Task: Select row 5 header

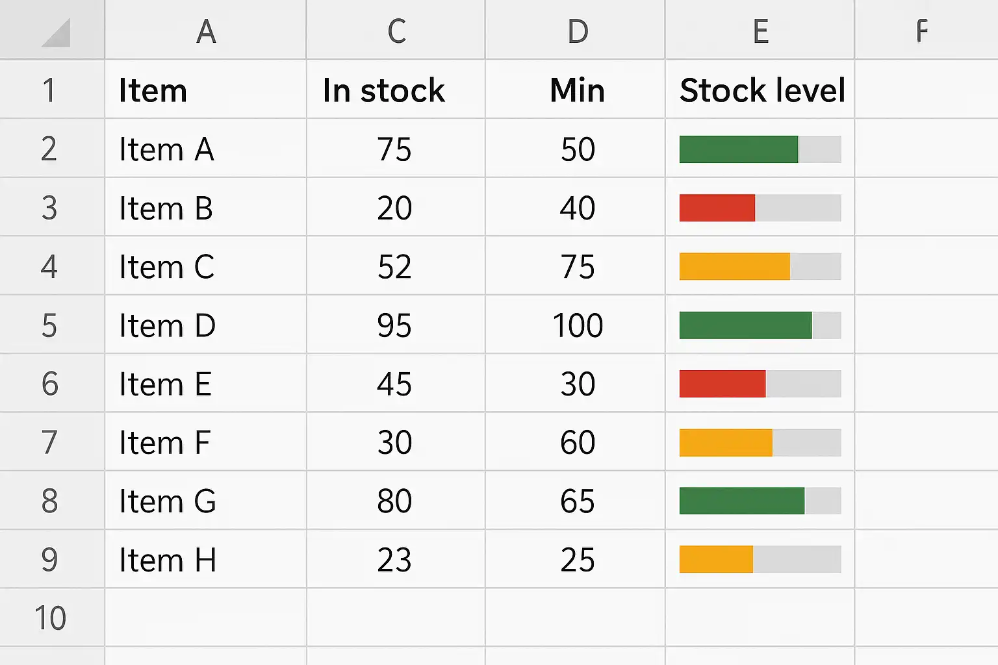Action: pyautogui.click(x=50, y=325)
